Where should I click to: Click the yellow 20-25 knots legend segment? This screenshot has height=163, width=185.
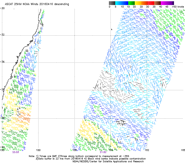point(138,3)
